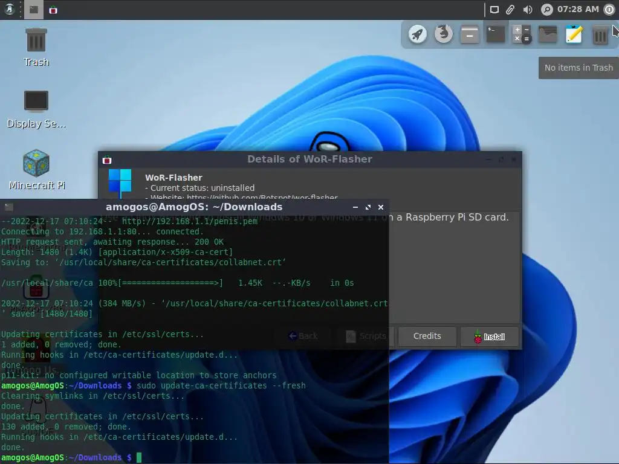The image size is (619, 464).
Task: Click the 'sudo update-ca-certificates --fresh' command text
Action: (x=221, y=385)
